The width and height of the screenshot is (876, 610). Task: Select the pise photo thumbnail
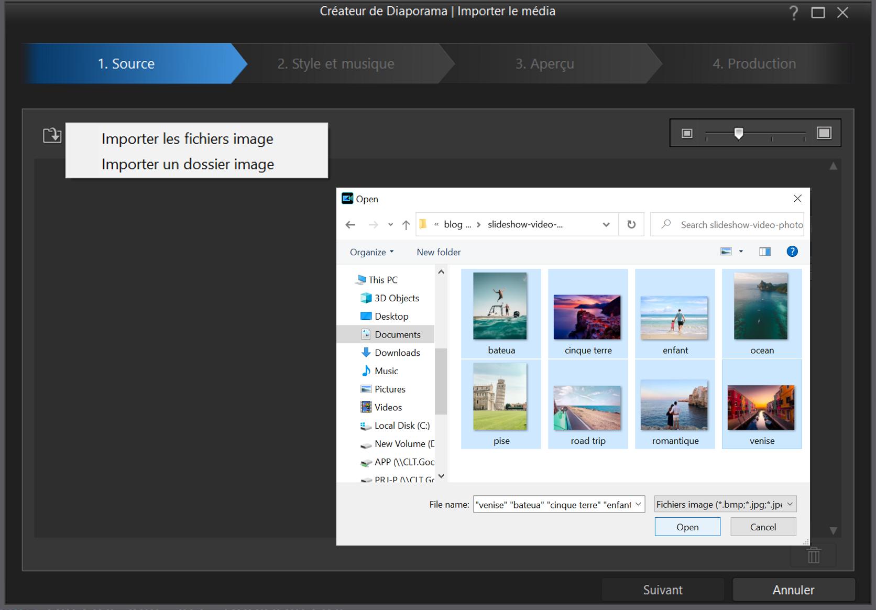[500, 404]
